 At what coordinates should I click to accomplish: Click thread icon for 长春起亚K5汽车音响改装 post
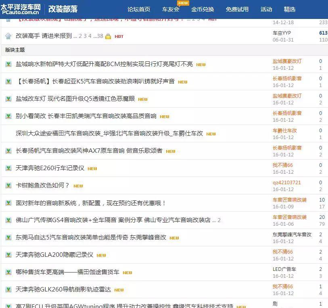tap(8, 81)
